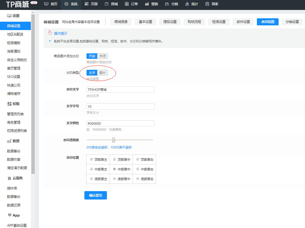Click the order list icon for 订单
This screenshot has height=228, width=305.
pos(127,4)
